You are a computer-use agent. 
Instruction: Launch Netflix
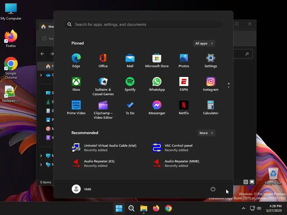click(x=184, y=108)
